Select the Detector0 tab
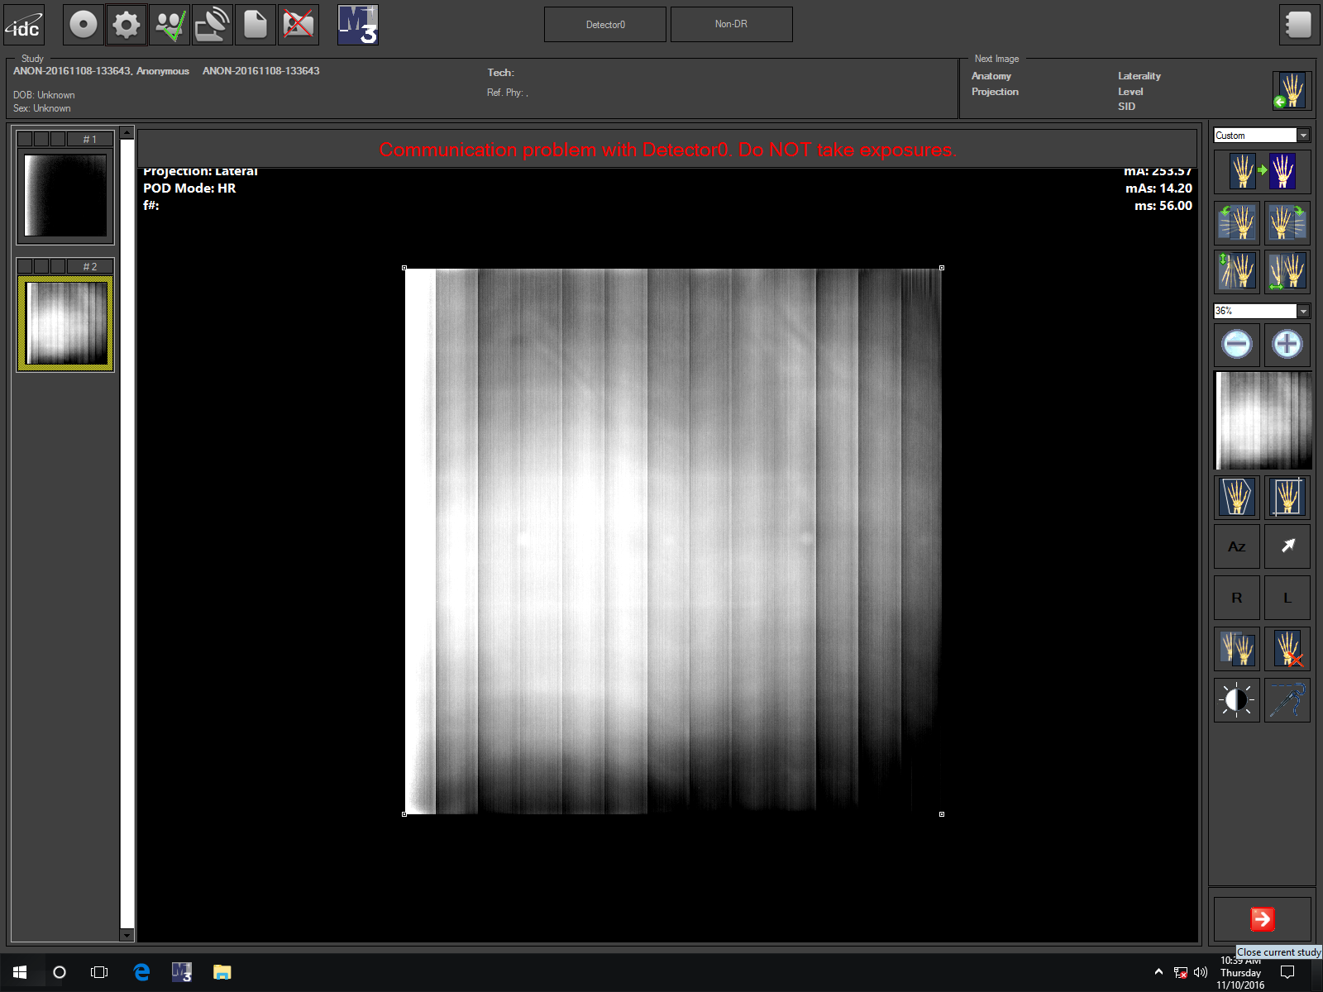This screenshot has width=1323, height=992. (x=605, y=25)
